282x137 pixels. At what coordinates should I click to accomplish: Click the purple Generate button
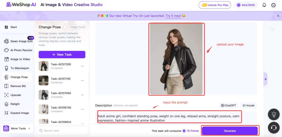[x=230, y=131]
